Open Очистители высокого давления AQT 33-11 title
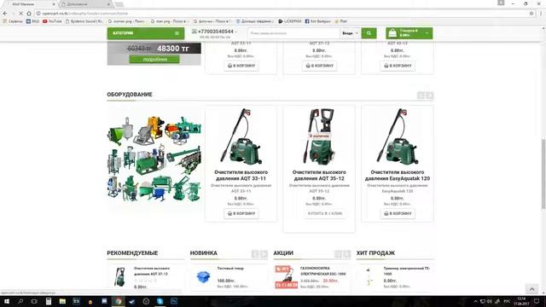 241,176
